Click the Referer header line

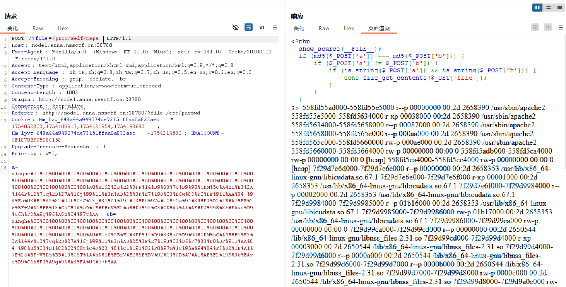106,113
